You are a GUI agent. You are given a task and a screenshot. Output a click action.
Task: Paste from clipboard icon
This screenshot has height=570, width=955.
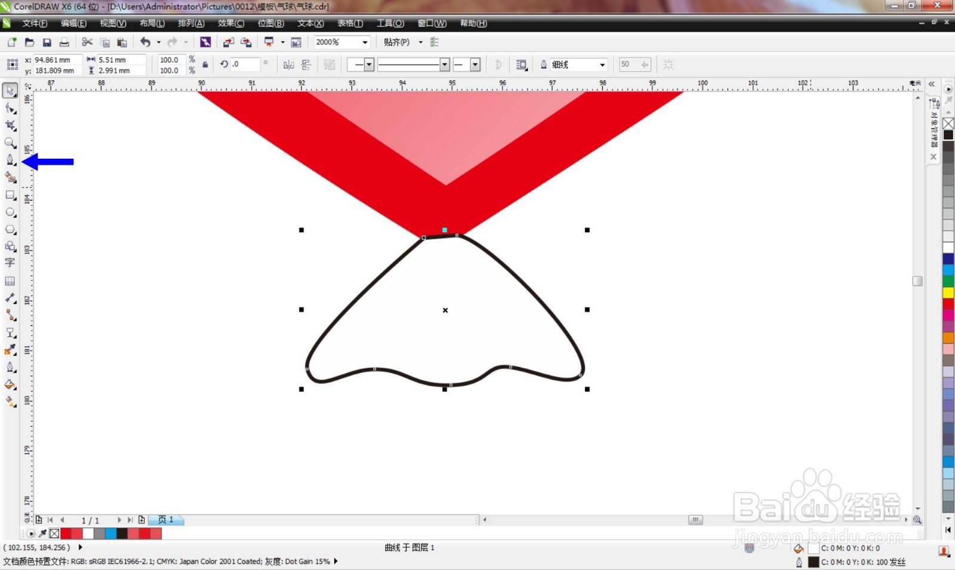click(122, 42)
